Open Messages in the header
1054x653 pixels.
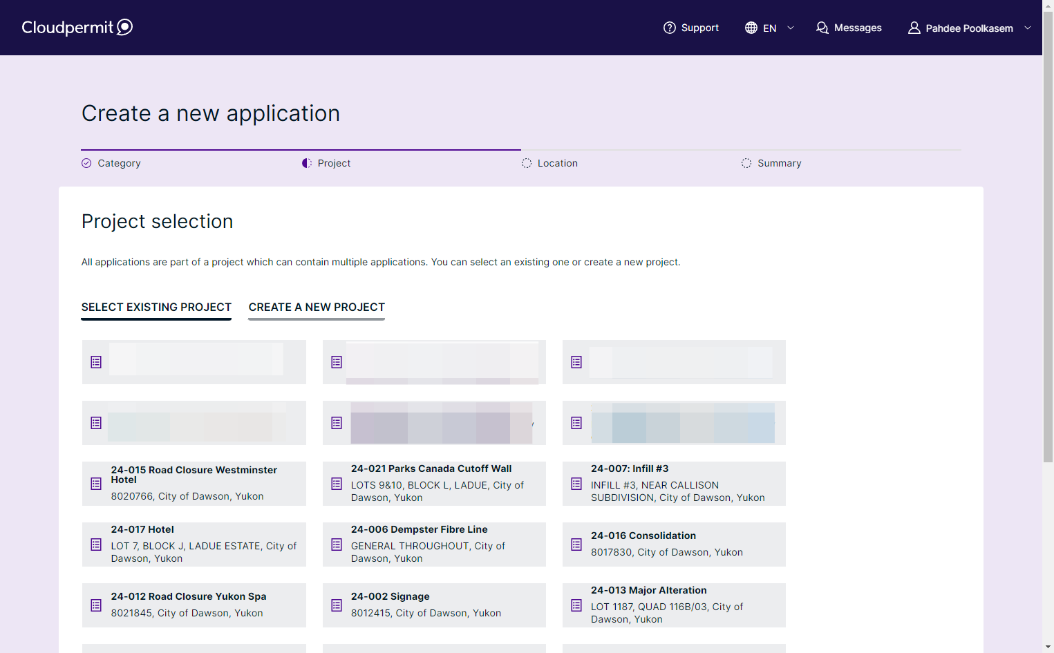click(x=858, y=28)
